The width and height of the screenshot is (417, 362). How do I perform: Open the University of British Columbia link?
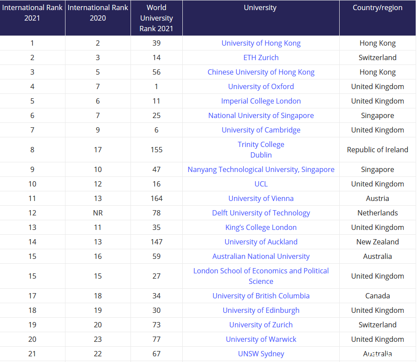[261, 296]
